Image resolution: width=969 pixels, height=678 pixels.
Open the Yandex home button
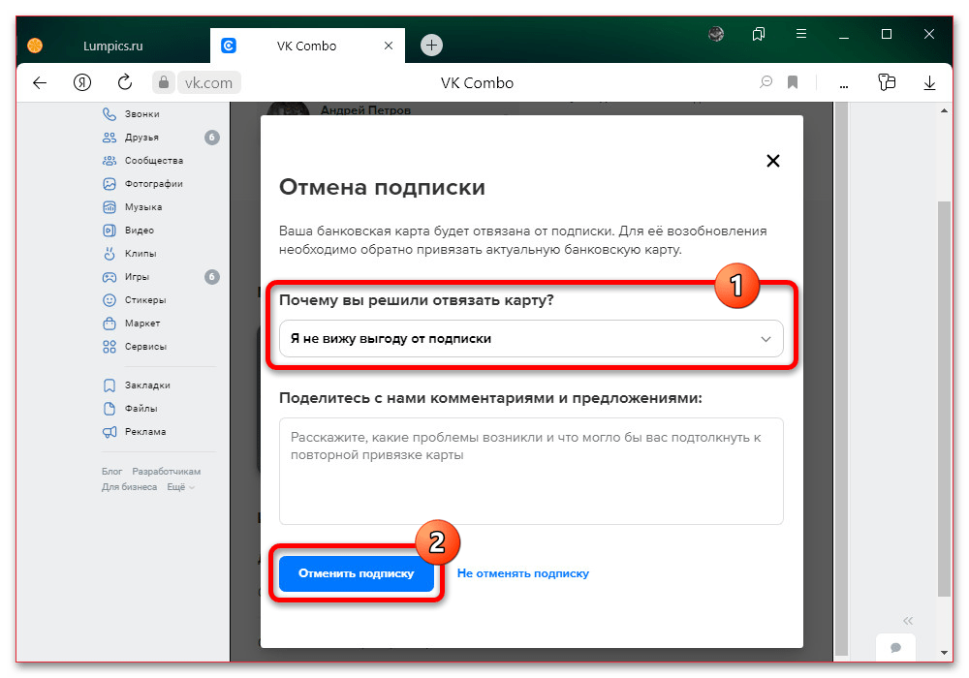tap(82, 82)
